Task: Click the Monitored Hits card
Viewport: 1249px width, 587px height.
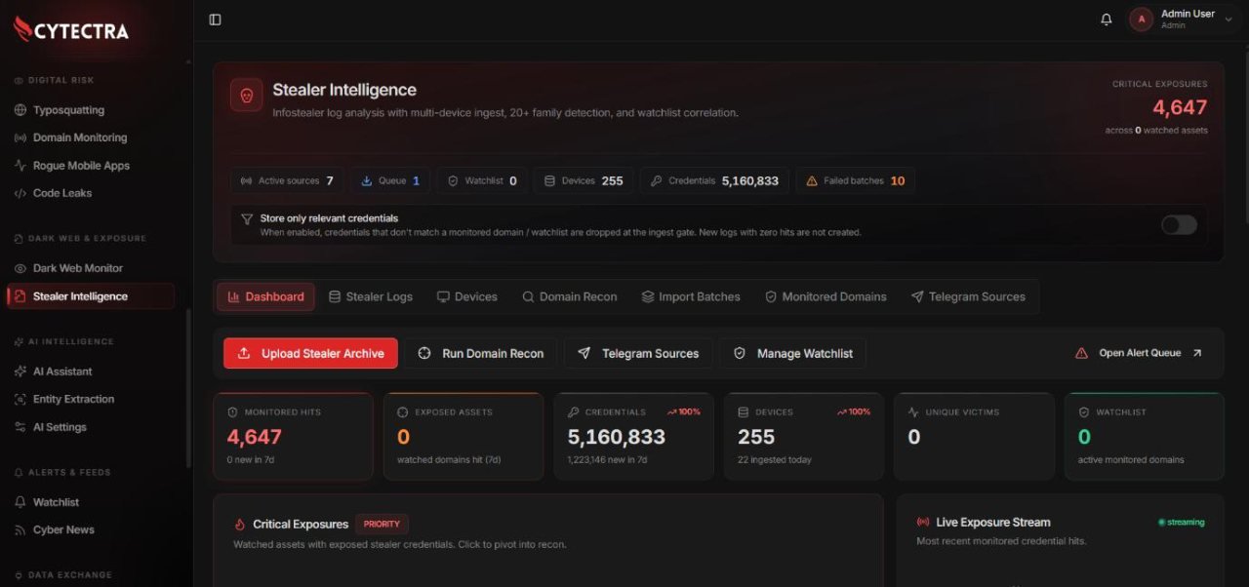Action: pyautogui.click(x=293, y=437)
